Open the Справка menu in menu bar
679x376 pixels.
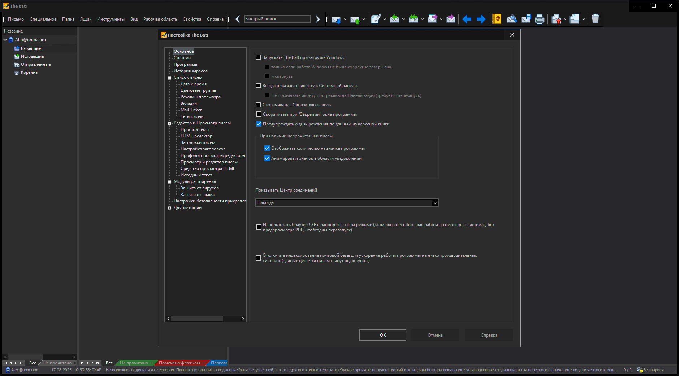point(215,19)
